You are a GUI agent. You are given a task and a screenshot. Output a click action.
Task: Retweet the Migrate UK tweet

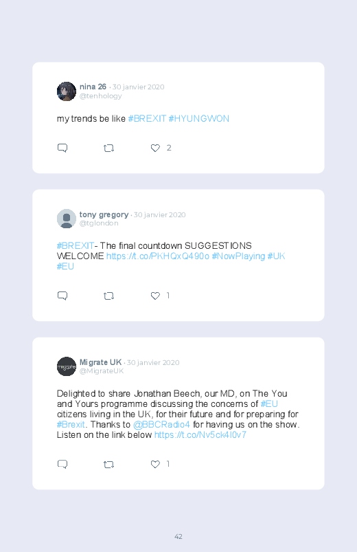point(108,465)
